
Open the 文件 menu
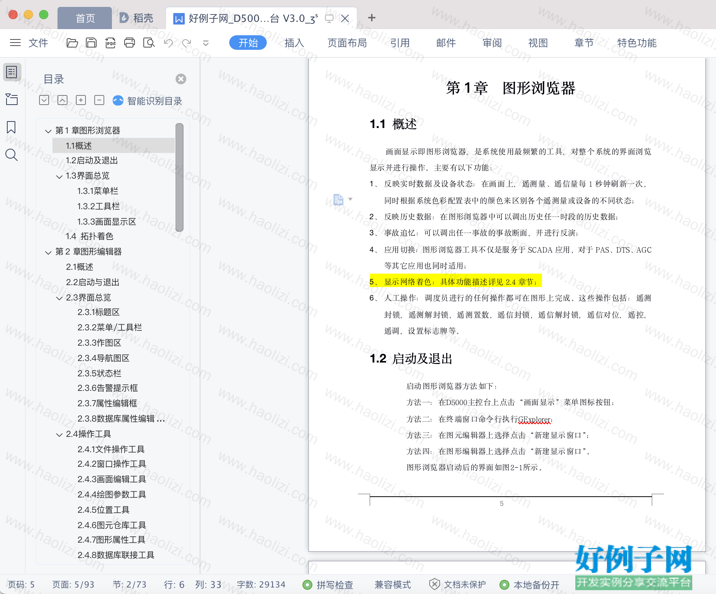(39, 43)
